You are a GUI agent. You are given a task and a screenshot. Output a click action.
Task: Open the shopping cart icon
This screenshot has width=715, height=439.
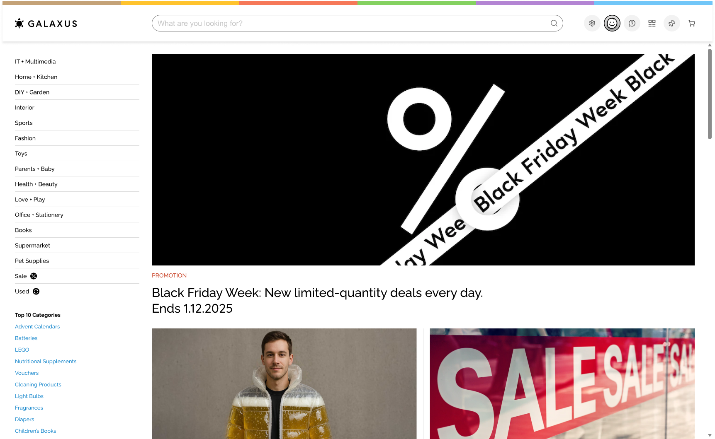(x=692, y=23)
